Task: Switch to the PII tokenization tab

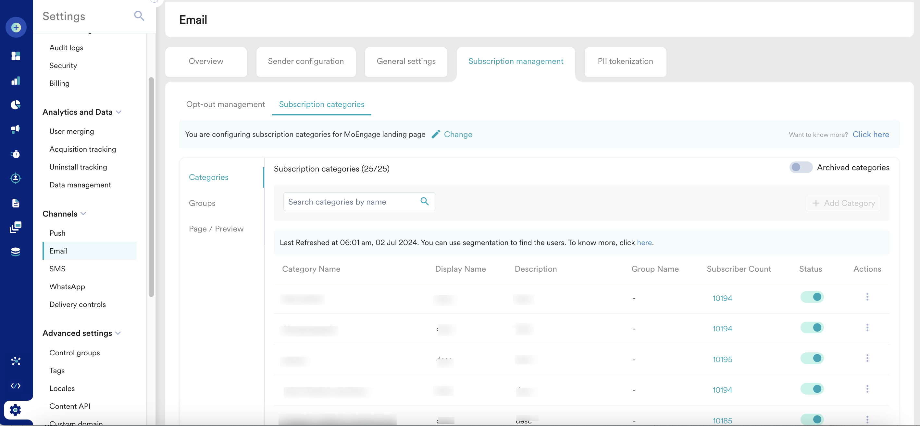Action: (x=625, y=61)
